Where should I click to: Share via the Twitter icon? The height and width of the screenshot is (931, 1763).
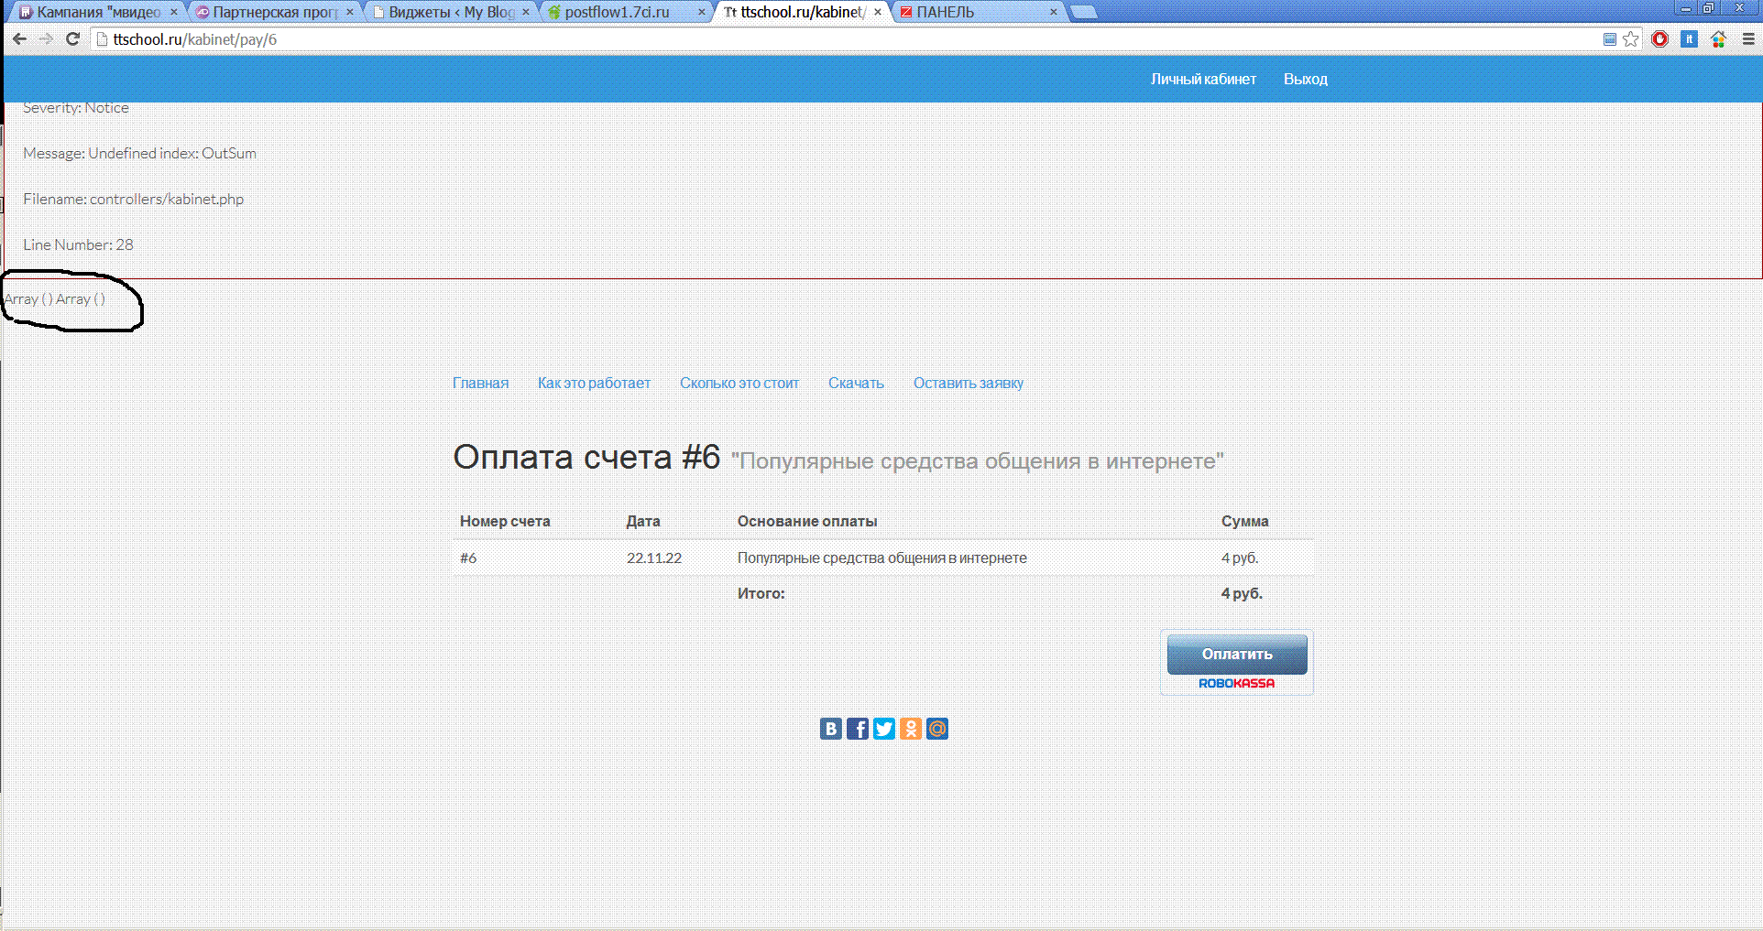[x=884, y=729]
